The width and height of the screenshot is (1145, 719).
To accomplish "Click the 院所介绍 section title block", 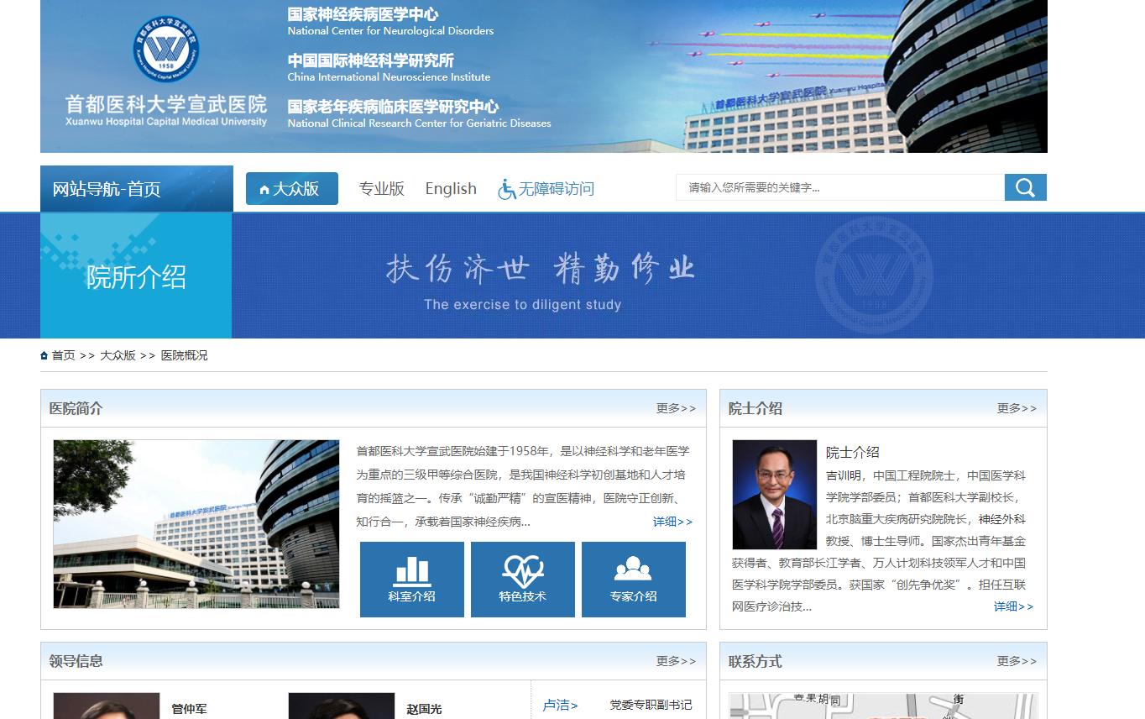I will tap(136, 276).
